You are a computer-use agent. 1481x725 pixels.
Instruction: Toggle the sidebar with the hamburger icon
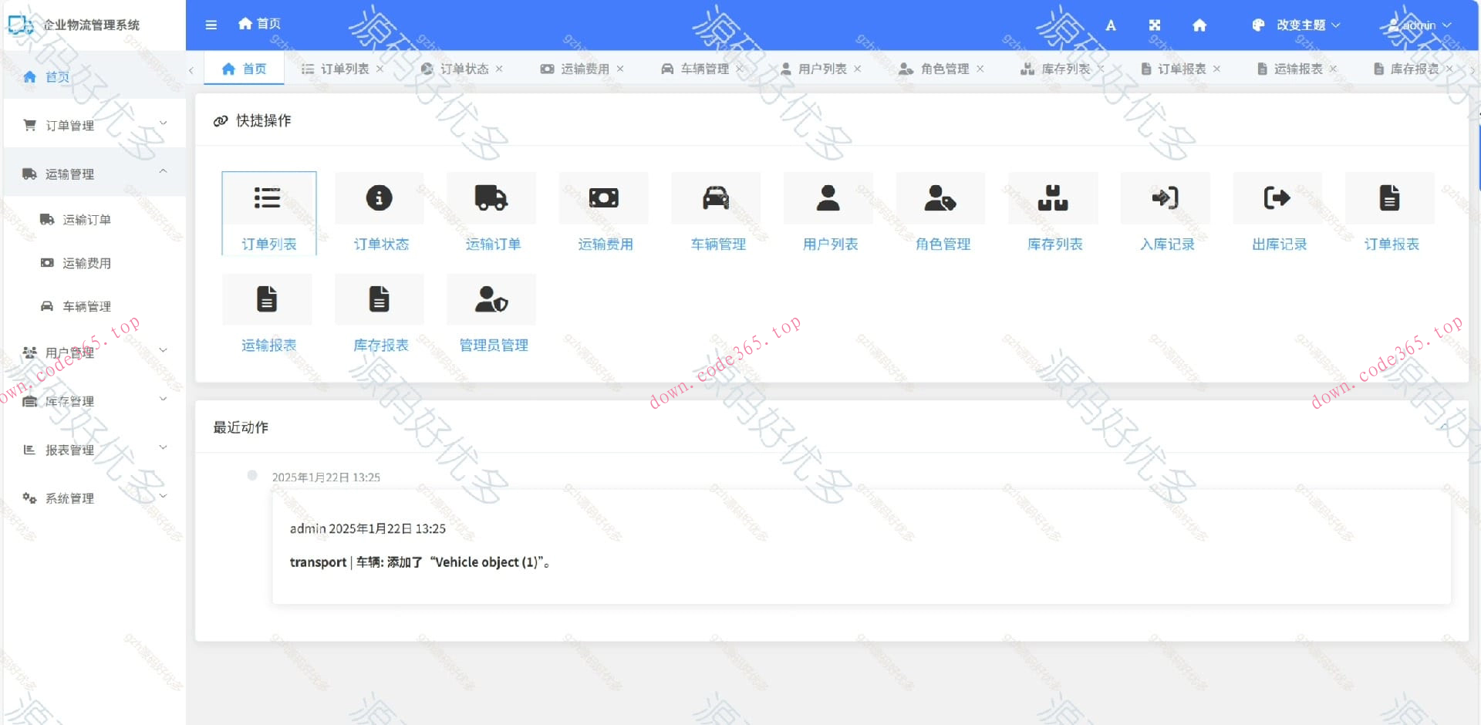click(x=211, y=25)
